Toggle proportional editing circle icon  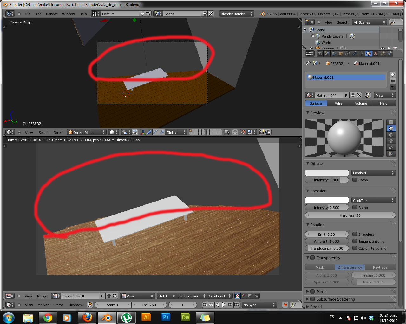235,132
